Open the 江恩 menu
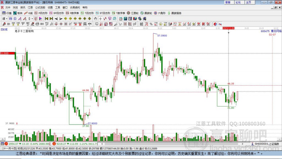 [30, 7]
